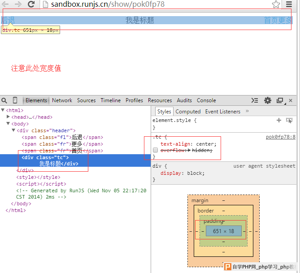
Task: Activate the DevTools inspect magnifier icon
Action: [4, 100]
